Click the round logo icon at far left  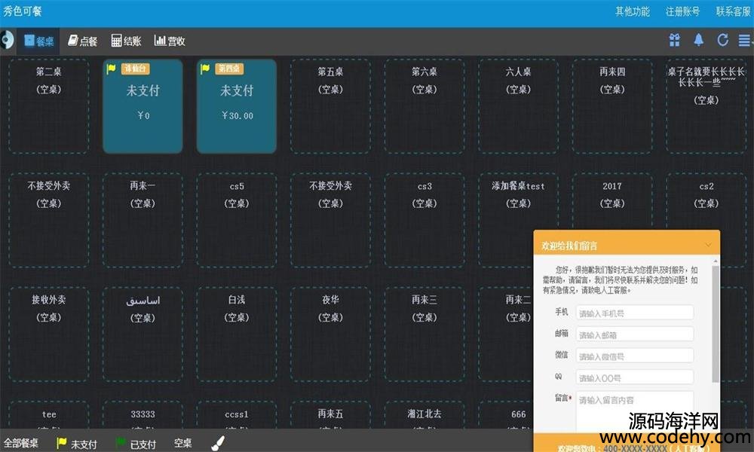(x=7, y=41)
